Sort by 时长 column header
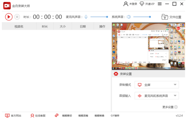Viewport: 186px width, 120px height. [x=45, y=27]
